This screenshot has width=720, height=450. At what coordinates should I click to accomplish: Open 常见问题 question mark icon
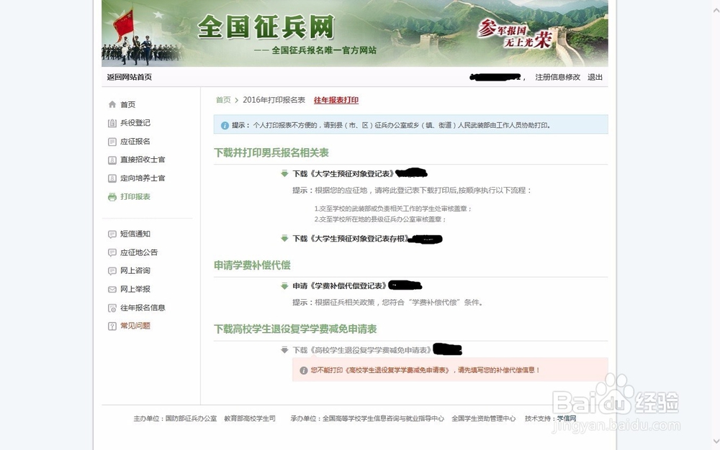point(112,326)
